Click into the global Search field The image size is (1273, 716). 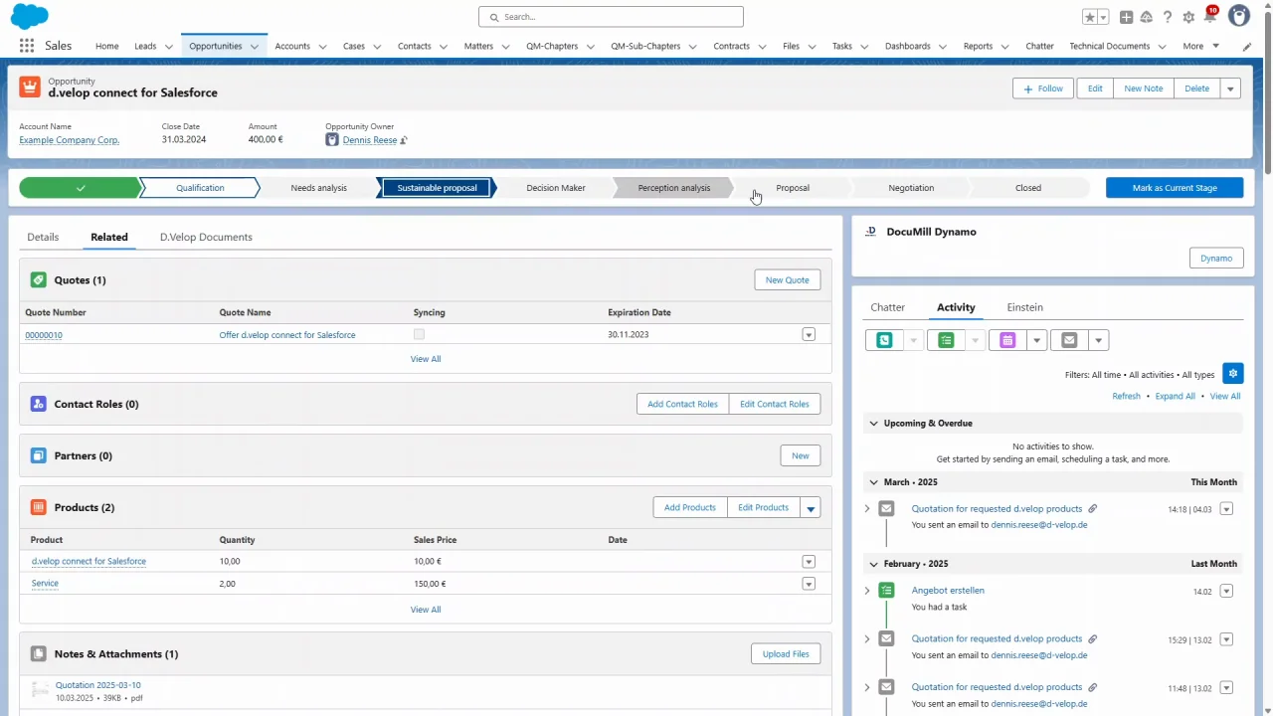point(611,17)
